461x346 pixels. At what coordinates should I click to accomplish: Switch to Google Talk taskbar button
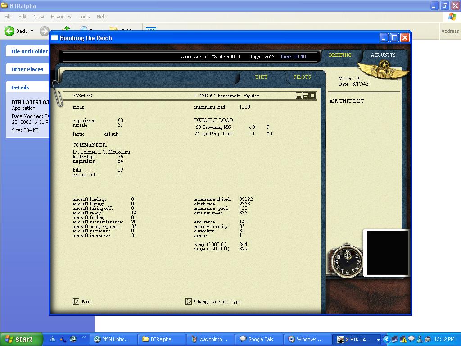pos(259,339)
